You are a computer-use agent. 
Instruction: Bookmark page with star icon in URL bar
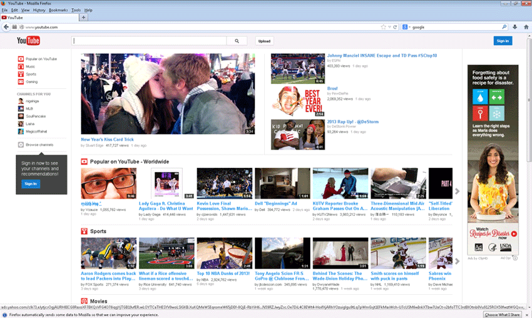click(x=384, y=27)
